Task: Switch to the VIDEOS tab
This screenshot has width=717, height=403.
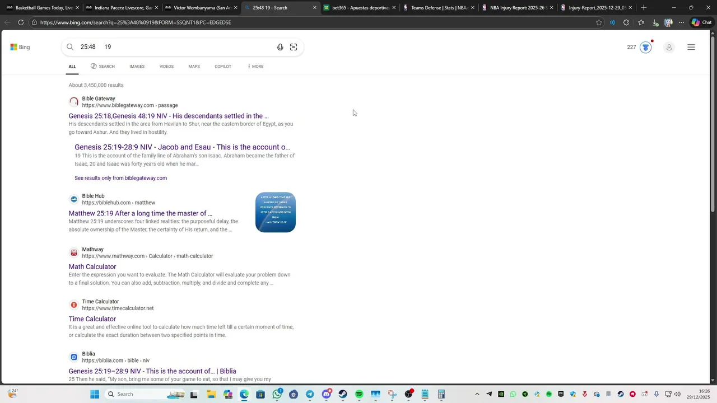Action: point(166,67)
